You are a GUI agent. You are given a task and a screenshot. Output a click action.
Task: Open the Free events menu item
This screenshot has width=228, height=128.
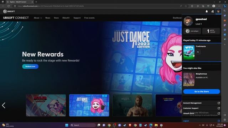(89, 18)
